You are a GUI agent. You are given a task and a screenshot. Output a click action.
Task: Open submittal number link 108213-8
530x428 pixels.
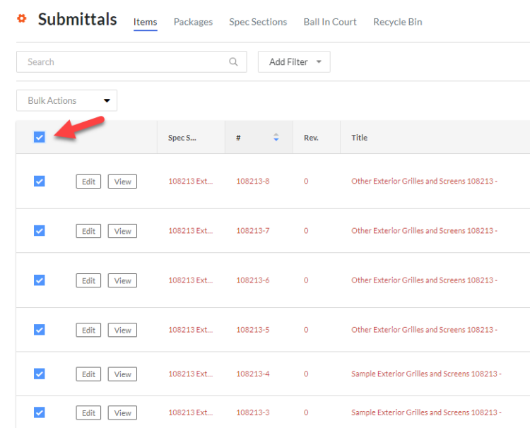pos(252,182)
